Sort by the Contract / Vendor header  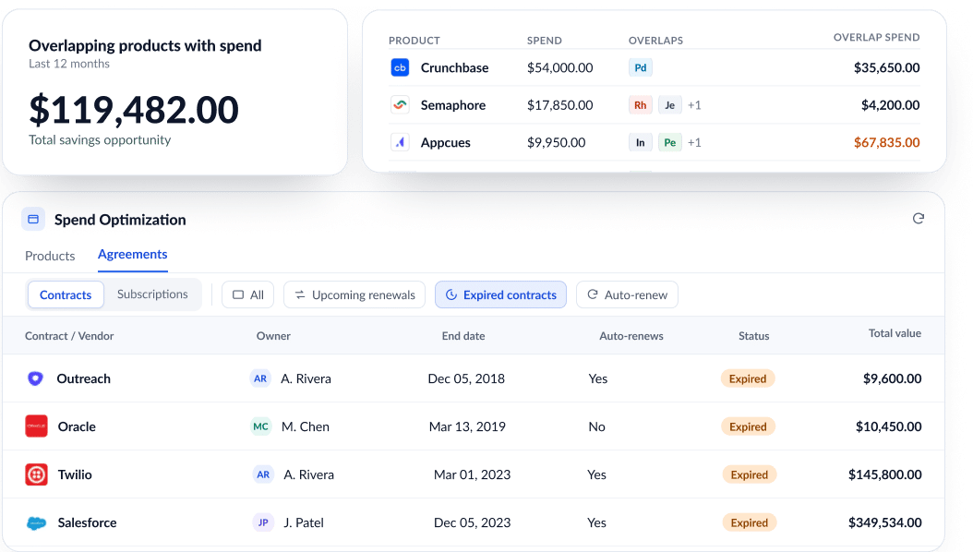tap(69, 336)
